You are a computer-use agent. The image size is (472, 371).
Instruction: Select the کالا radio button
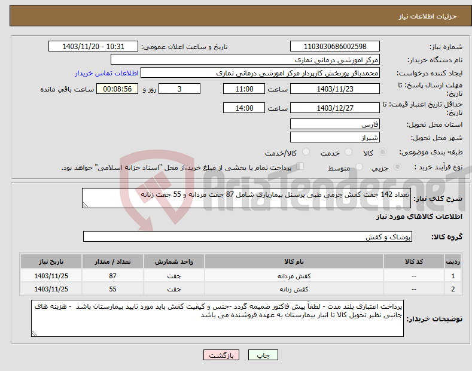[x=382, y=152]
